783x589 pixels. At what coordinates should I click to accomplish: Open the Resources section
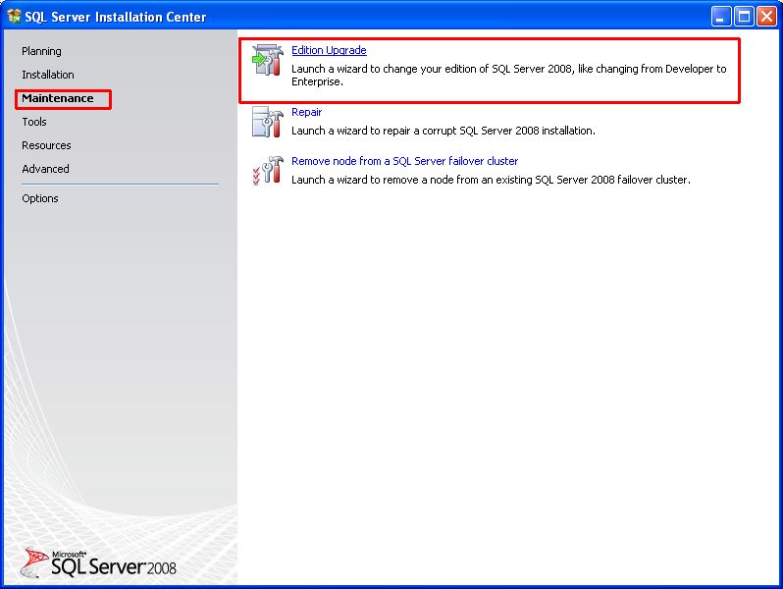coord(46,145)
